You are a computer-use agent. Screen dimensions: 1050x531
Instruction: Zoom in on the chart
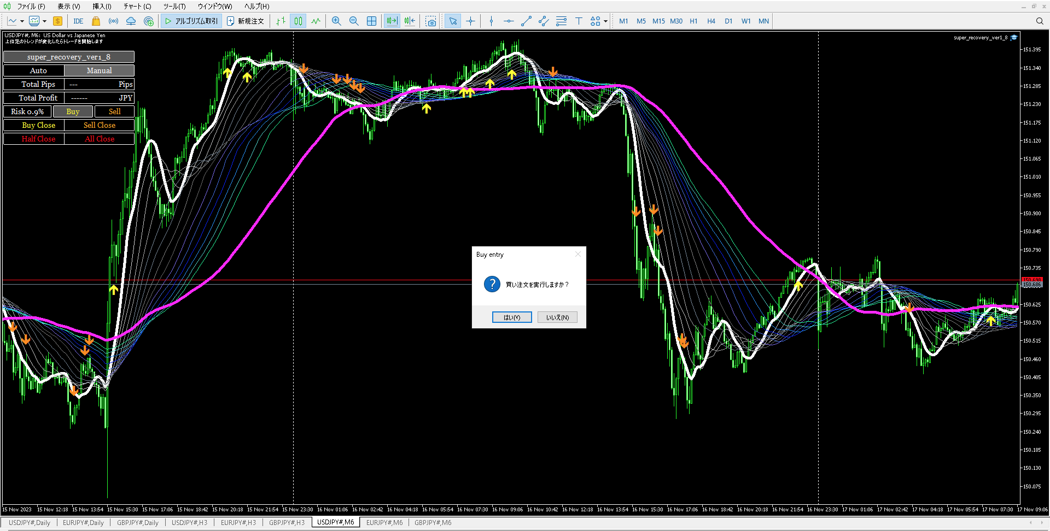pos(336,21)
